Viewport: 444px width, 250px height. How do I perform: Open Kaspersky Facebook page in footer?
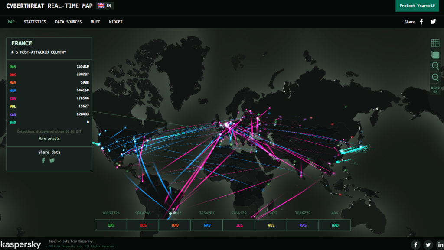tap(416, 245)
